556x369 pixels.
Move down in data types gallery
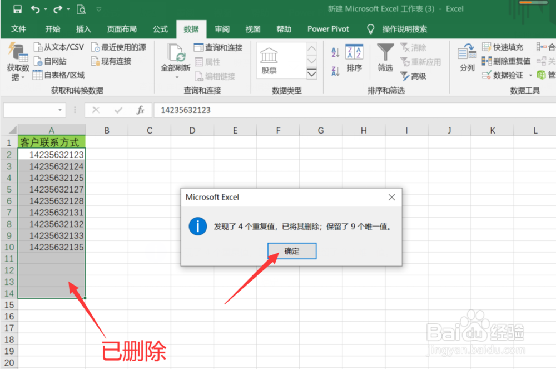point(312,61)
